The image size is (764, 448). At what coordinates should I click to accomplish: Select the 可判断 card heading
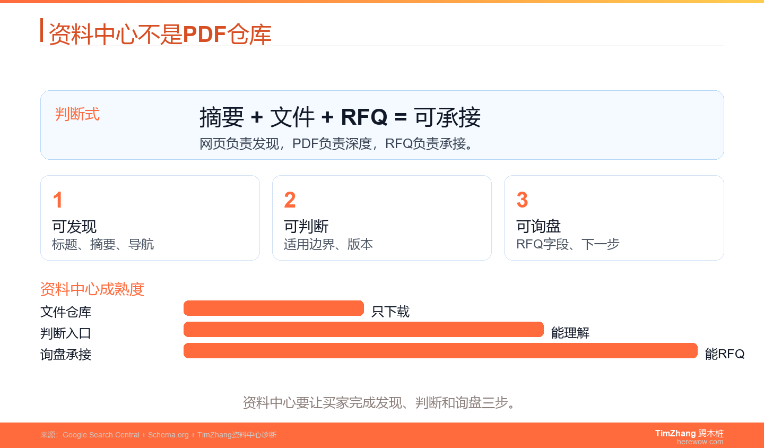[x=306, y=227]
